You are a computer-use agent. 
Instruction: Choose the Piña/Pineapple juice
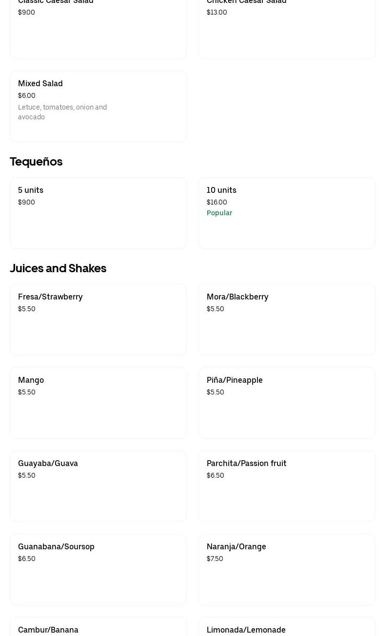287,403
